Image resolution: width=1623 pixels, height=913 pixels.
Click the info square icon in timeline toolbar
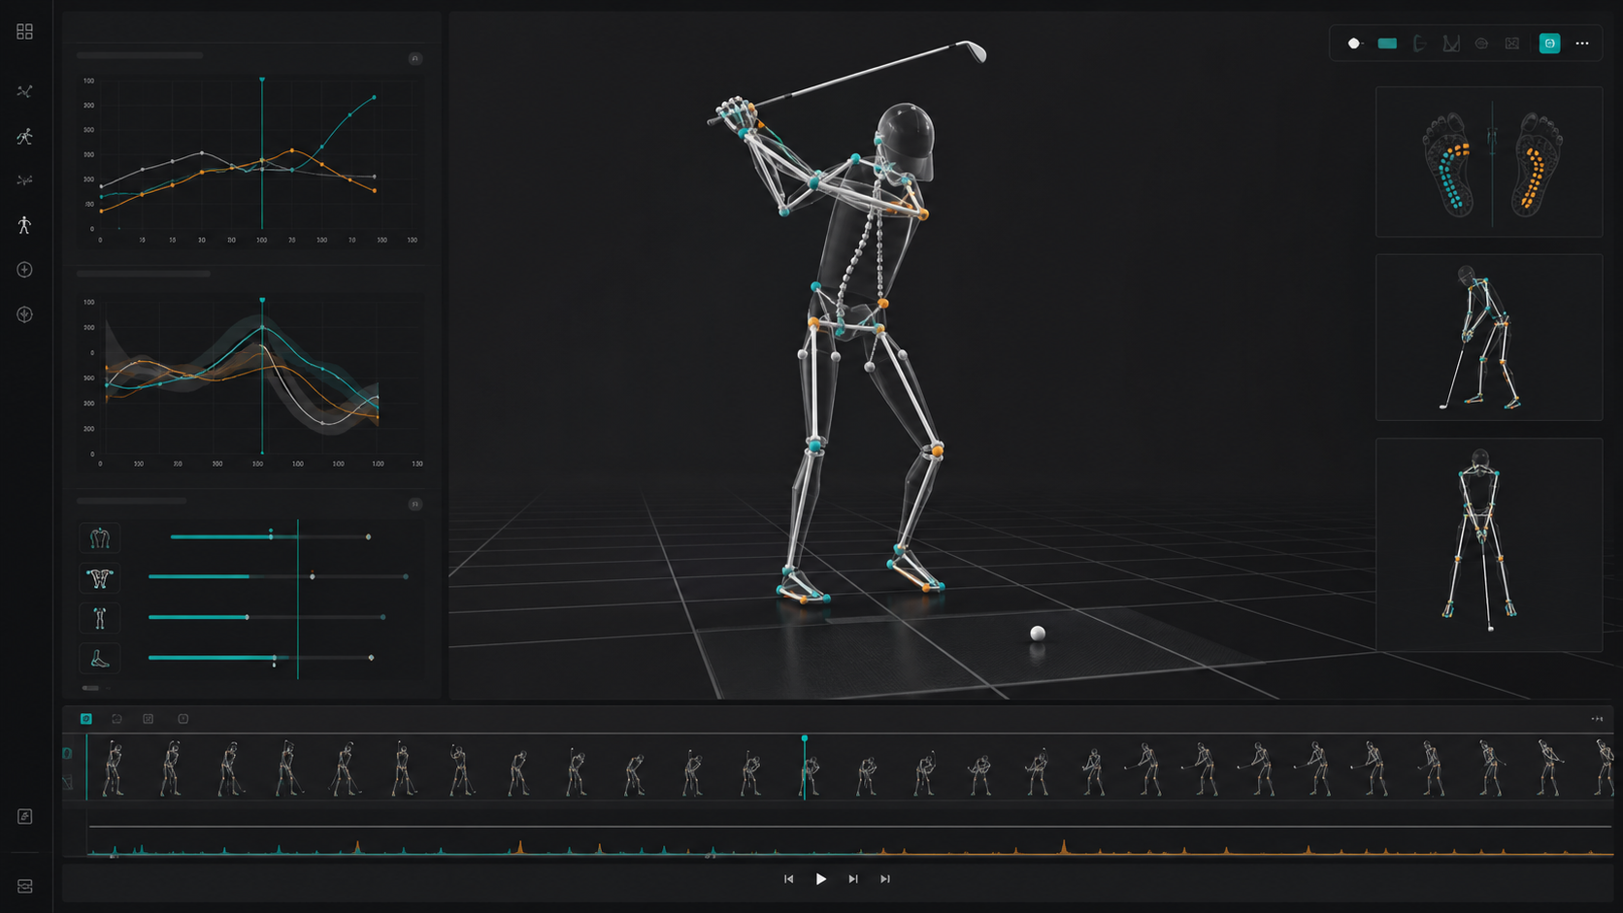pyautogui.click(x=183, y=719)
